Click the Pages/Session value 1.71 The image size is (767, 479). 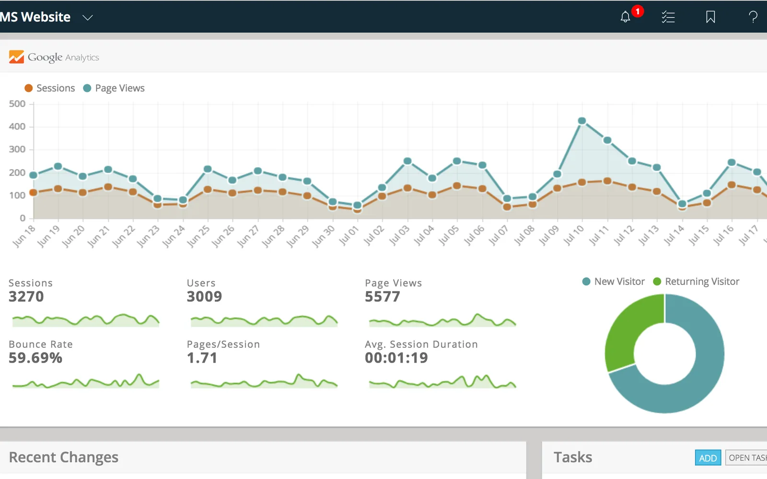202,358
